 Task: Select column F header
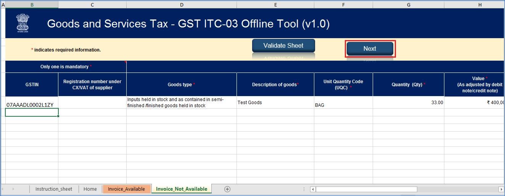(x=343, y=5)
